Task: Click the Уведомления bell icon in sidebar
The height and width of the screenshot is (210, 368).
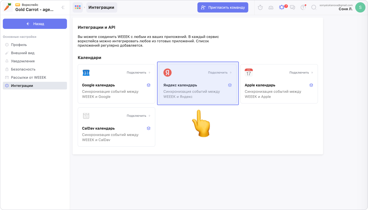Action: pos(7,61)
